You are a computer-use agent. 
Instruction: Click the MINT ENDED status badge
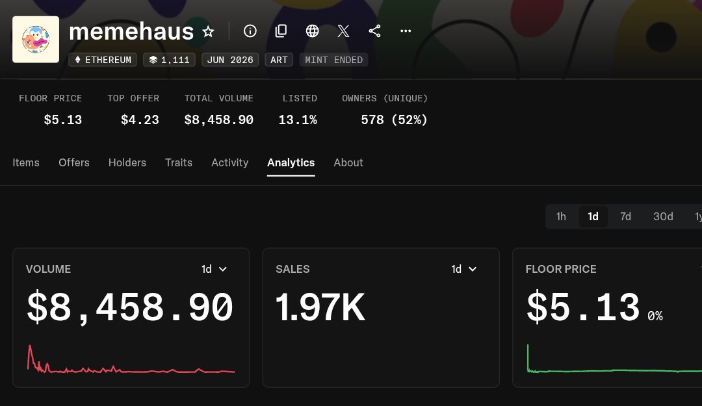coord(333,60)
